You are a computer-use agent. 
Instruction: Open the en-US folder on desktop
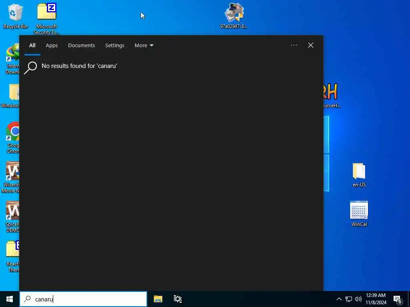[x=359, y=175]
